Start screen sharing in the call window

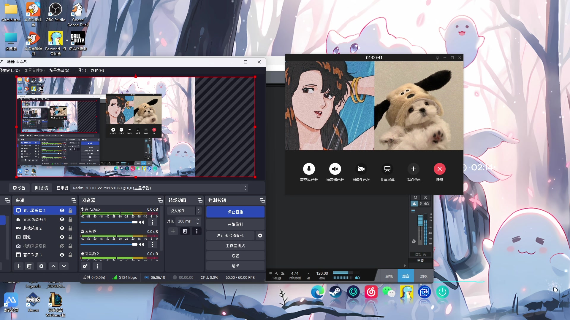(387, 169)
